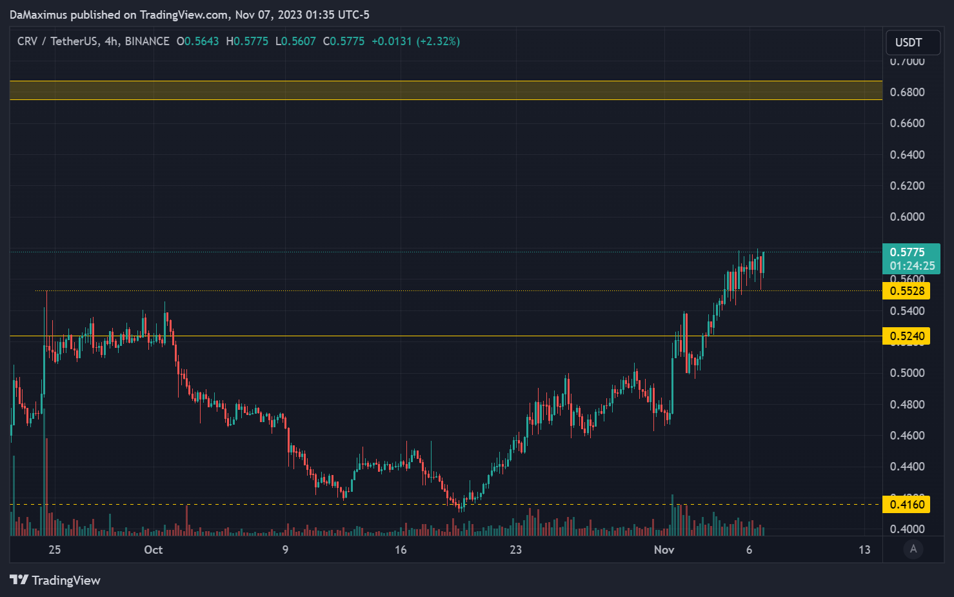Open the USDT currency selector
Viewport: 954px width, 597px height.
click(913, 43)
